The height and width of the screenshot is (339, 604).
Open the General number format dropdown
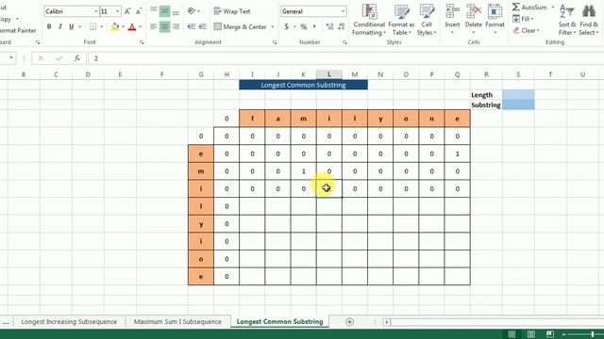pos(343,11)
